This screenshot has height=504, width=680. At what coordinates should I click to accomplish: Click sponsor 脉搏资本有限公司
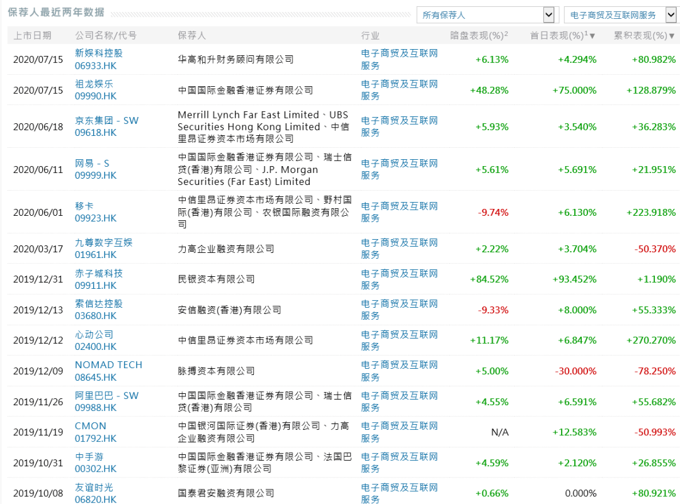(217, 371)
